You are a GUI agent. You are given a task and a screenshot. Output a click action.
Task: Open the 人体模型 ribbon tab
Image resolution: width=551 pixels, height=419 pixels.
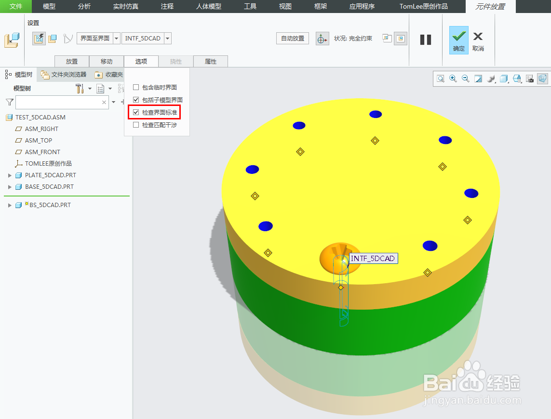tap(209, 6)
